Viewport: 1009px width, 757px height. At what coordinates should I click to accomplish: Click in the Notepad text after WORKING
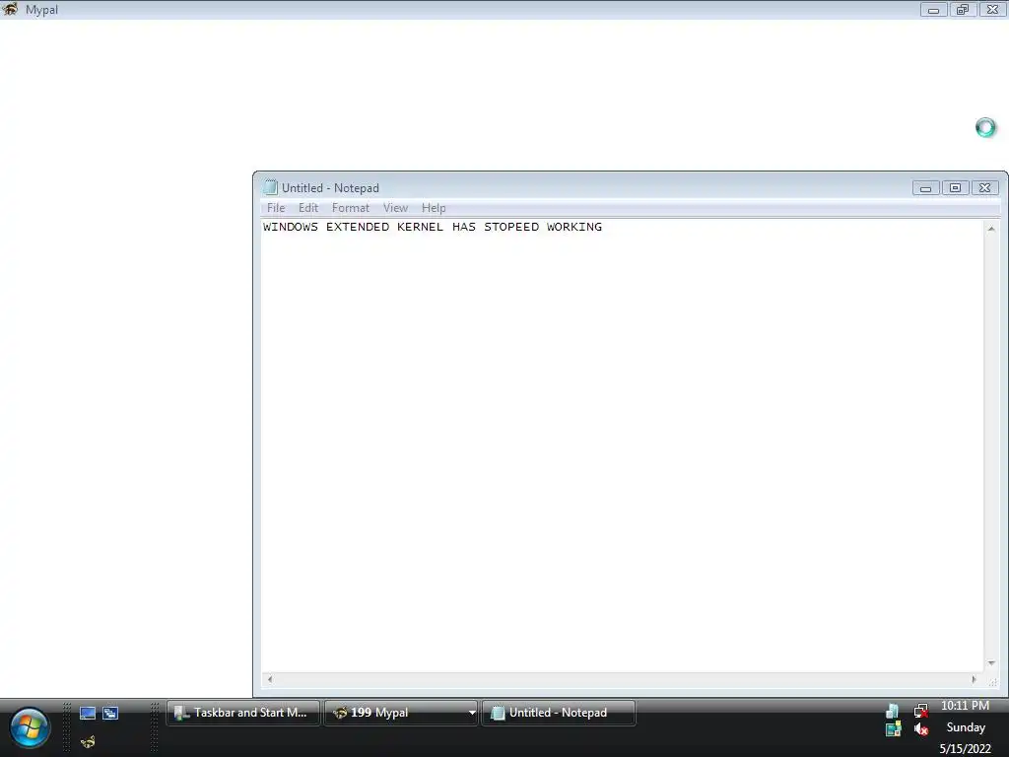(604, 227)
